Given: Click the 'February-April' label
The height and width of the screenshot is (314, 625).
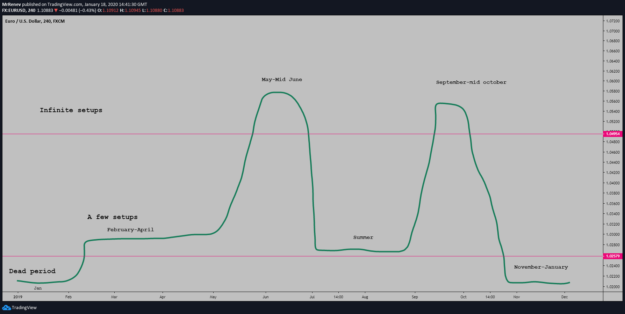Looking at the screenshot, I should pyautogui.click(x=130, y=229).
